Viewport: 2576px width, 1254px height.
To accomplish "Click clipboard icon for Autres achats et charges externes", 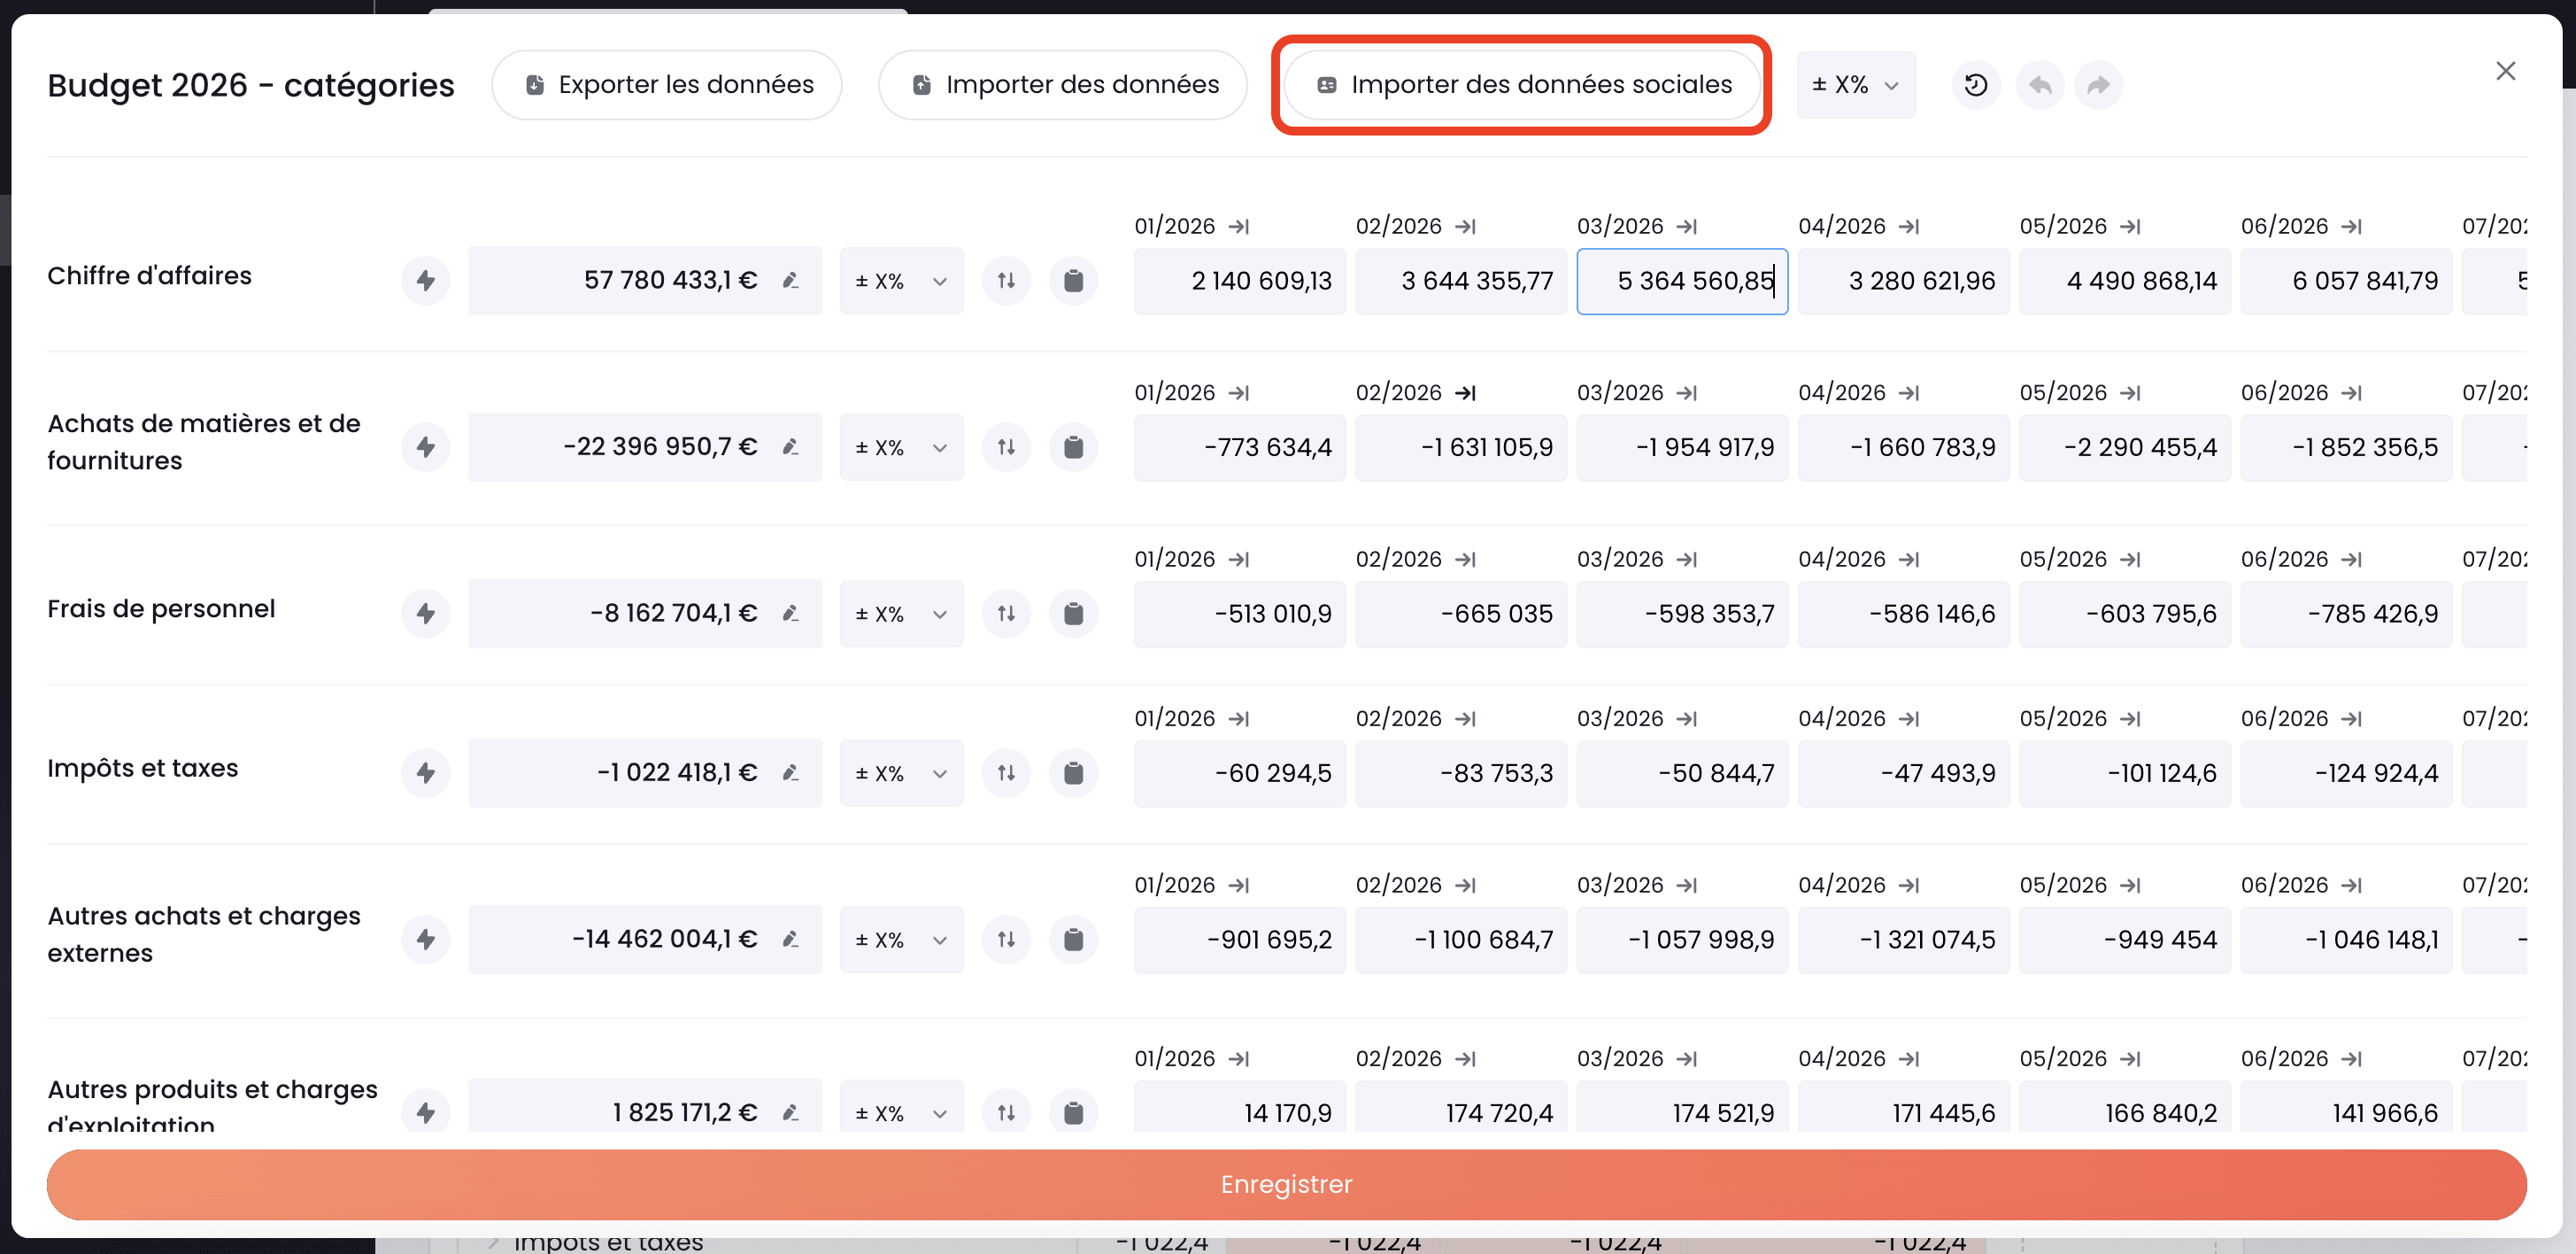I will [x=1073, y=939].
